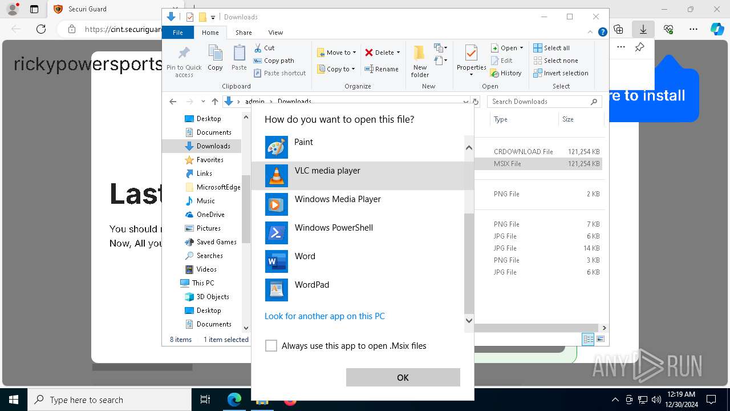Sort files by Type column

click(524, 119)
